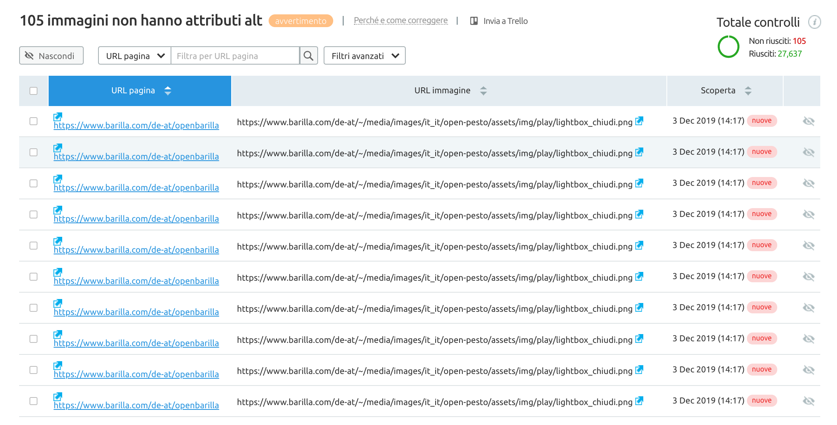
Task: Click the orange avvertimento badge
Action: click(x=301, y=21)
